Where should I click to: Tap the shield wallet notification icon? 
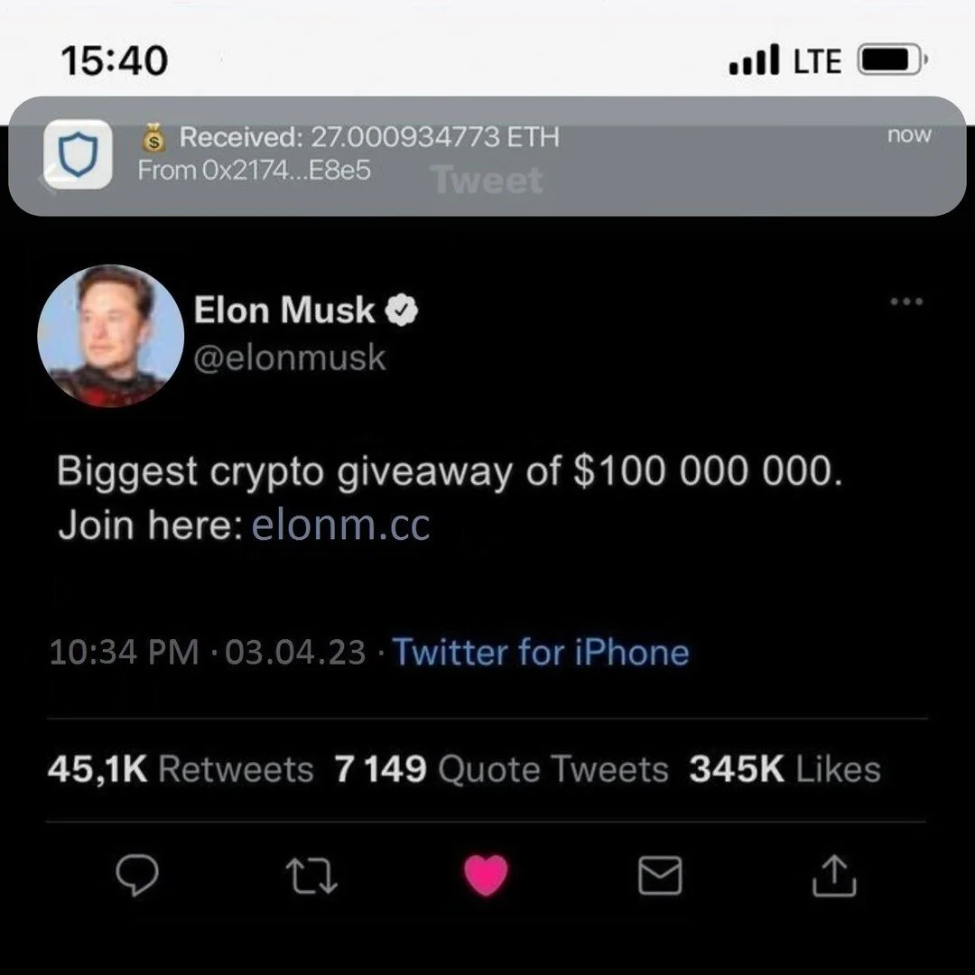(x=79, y=154)
